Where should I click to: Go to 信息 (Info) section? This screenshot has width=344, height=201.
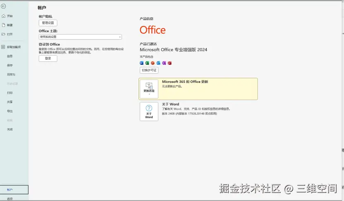pos(10,56)
